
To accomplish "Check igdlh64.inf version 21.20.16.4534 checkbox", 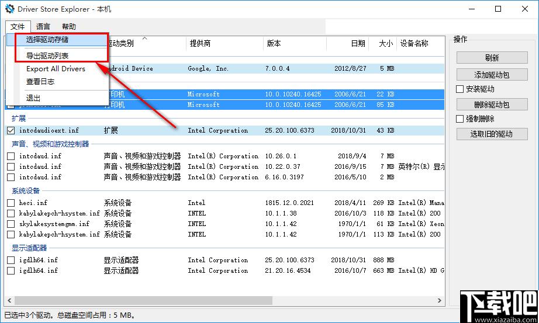I will 11,271.
